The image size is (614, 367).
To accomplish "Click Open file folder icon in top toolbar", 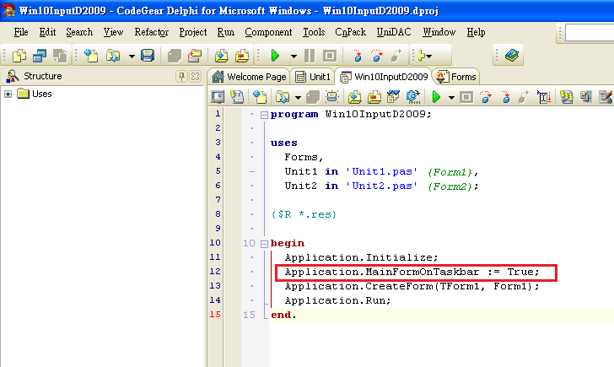I will [x=113, y=56].
